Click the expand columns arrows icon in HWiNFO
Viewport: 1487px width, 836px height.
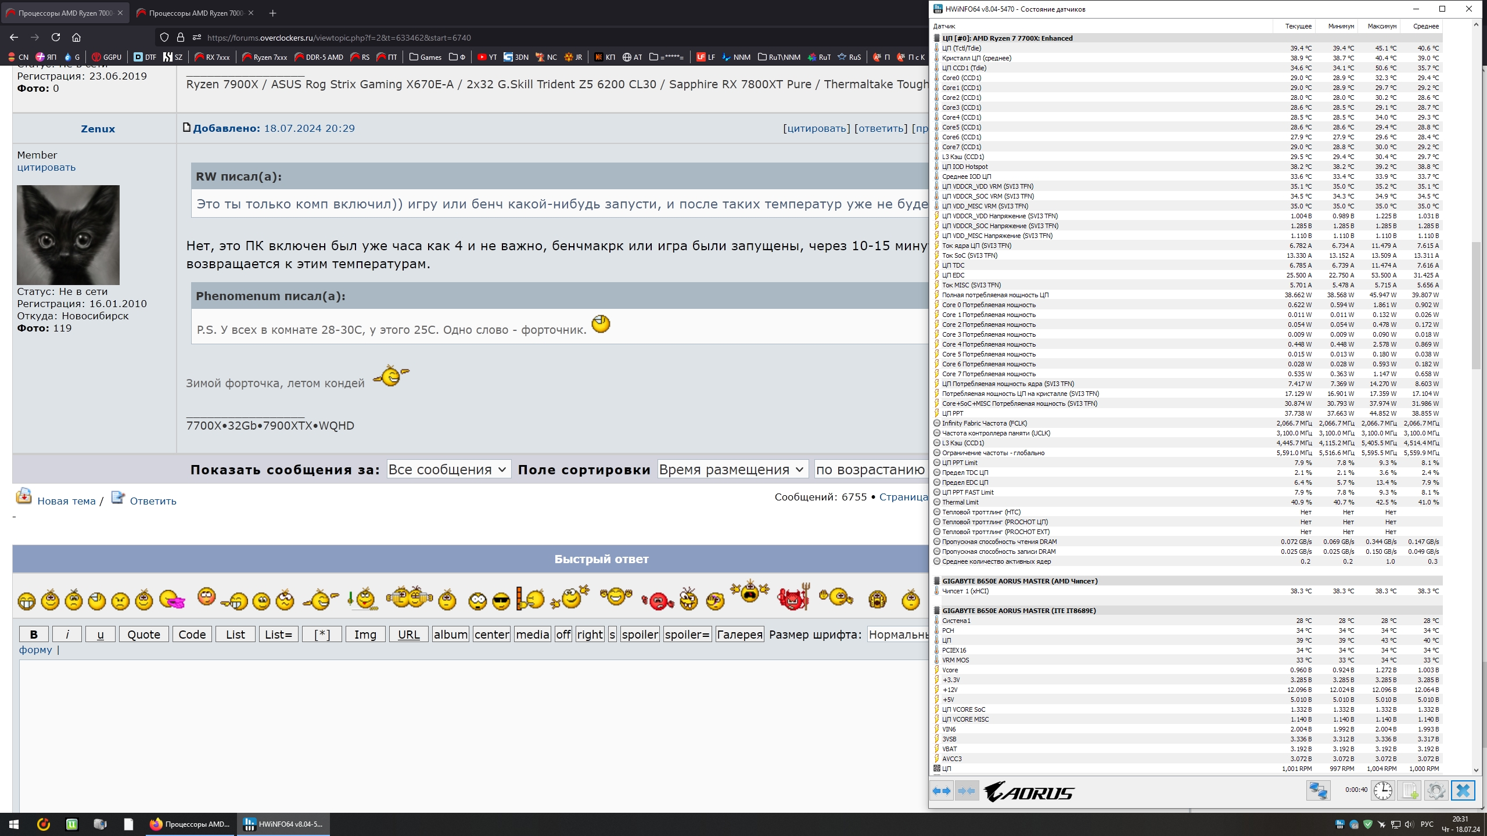(942, 791)
